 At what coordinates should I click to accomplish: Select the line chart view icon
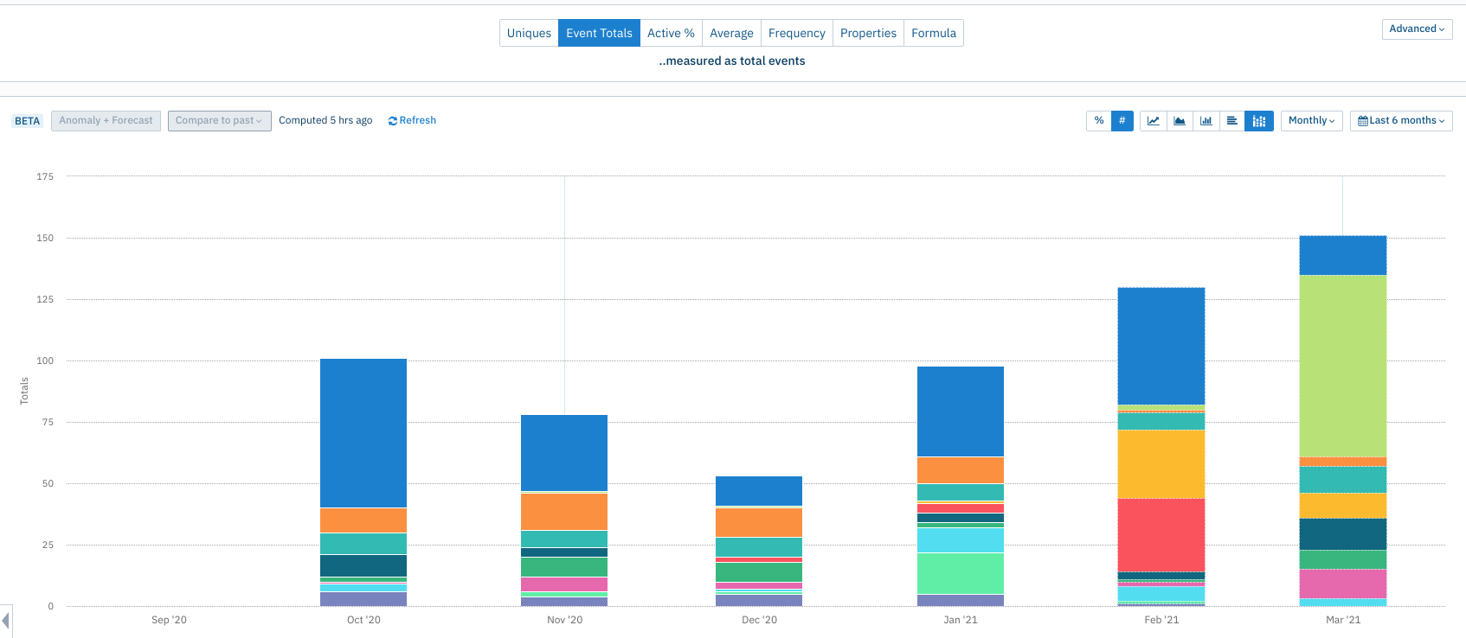coord(1154,121)
